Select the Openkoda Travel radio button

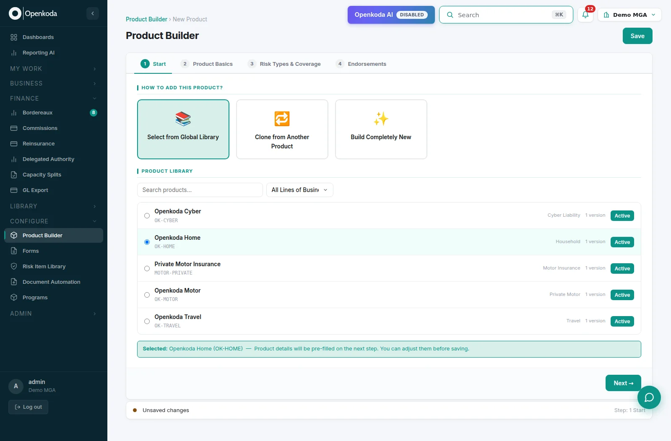(147, 322)
